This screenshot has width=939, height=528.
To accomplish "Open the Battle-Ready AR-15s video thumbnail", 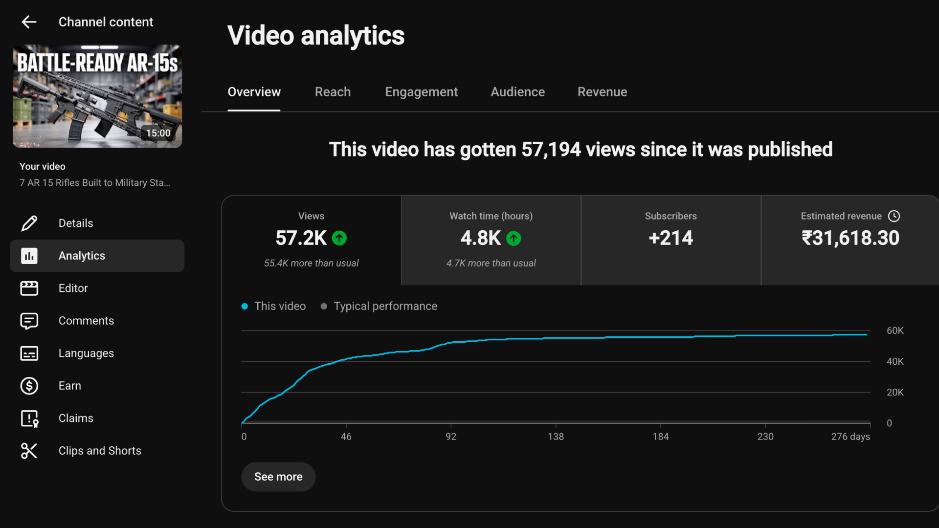I will point(97,96).
